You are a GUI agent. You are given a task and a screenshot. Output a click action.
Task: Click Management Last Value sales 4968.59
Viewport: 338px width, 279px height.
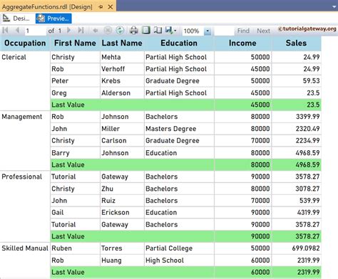(x=297, y=165)
